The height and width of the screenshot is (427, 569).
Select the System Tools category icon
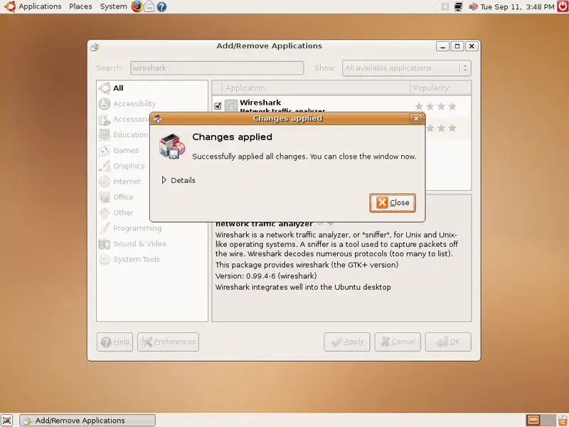pyautogui.click(x=104, y=260)
